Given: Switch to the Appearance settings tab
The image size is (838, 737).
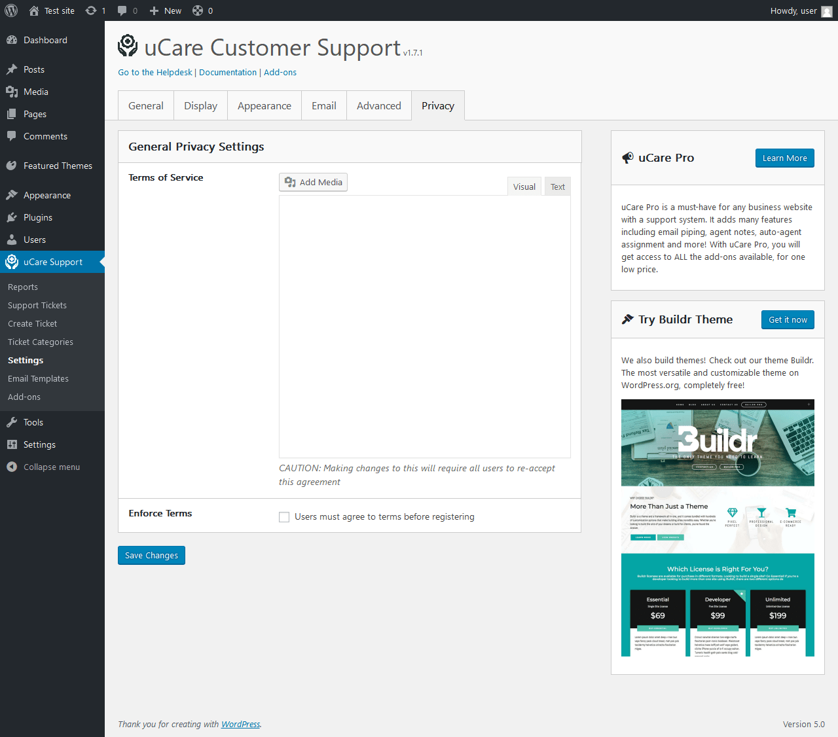Looking at the screenshot, I should (264, 105).
